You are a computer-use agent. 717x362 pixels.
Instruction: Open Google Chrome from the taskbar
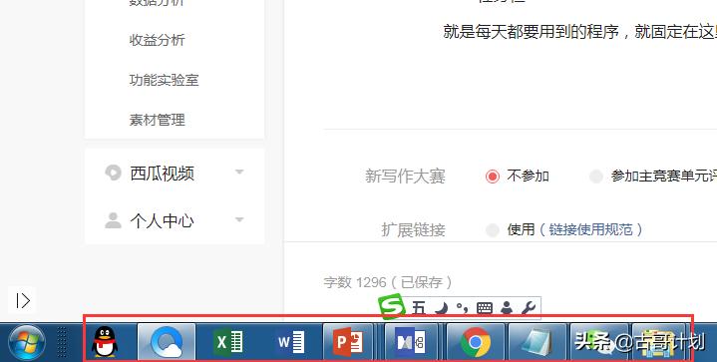[x=475, y=342]
